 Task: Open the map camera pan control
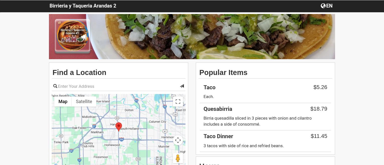click(x=178, y=140)
